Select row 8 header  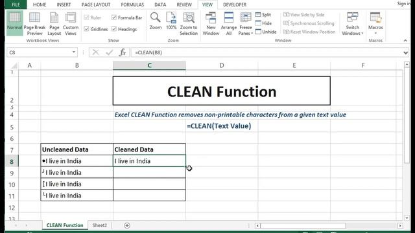tap(12, 161)
